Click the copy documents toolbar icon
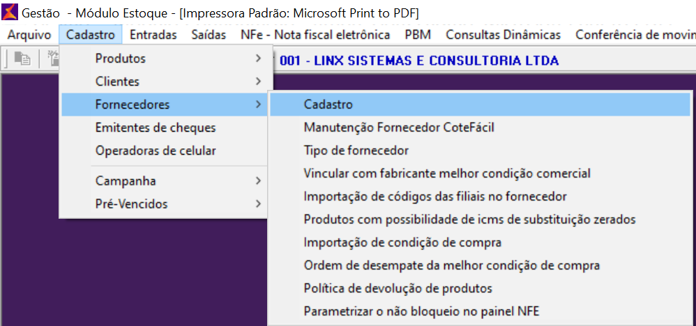696x326 pixels. pyautogui.click(x=22, y=60)
